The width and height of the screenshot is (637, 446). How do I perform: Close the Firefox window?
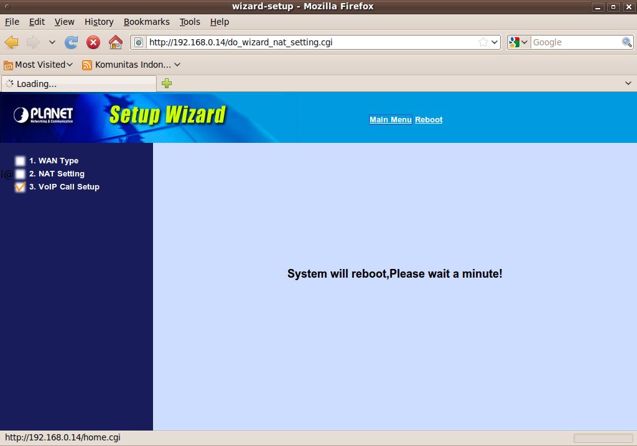coord(629,7)
